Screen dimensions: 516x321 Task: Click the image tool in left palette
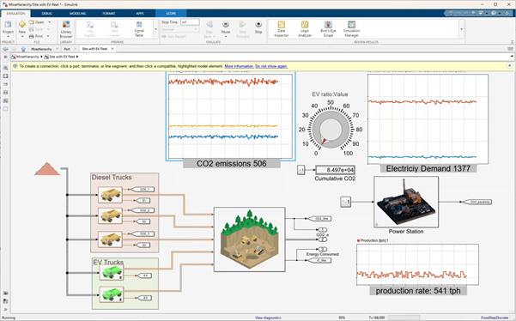[6, 100]
